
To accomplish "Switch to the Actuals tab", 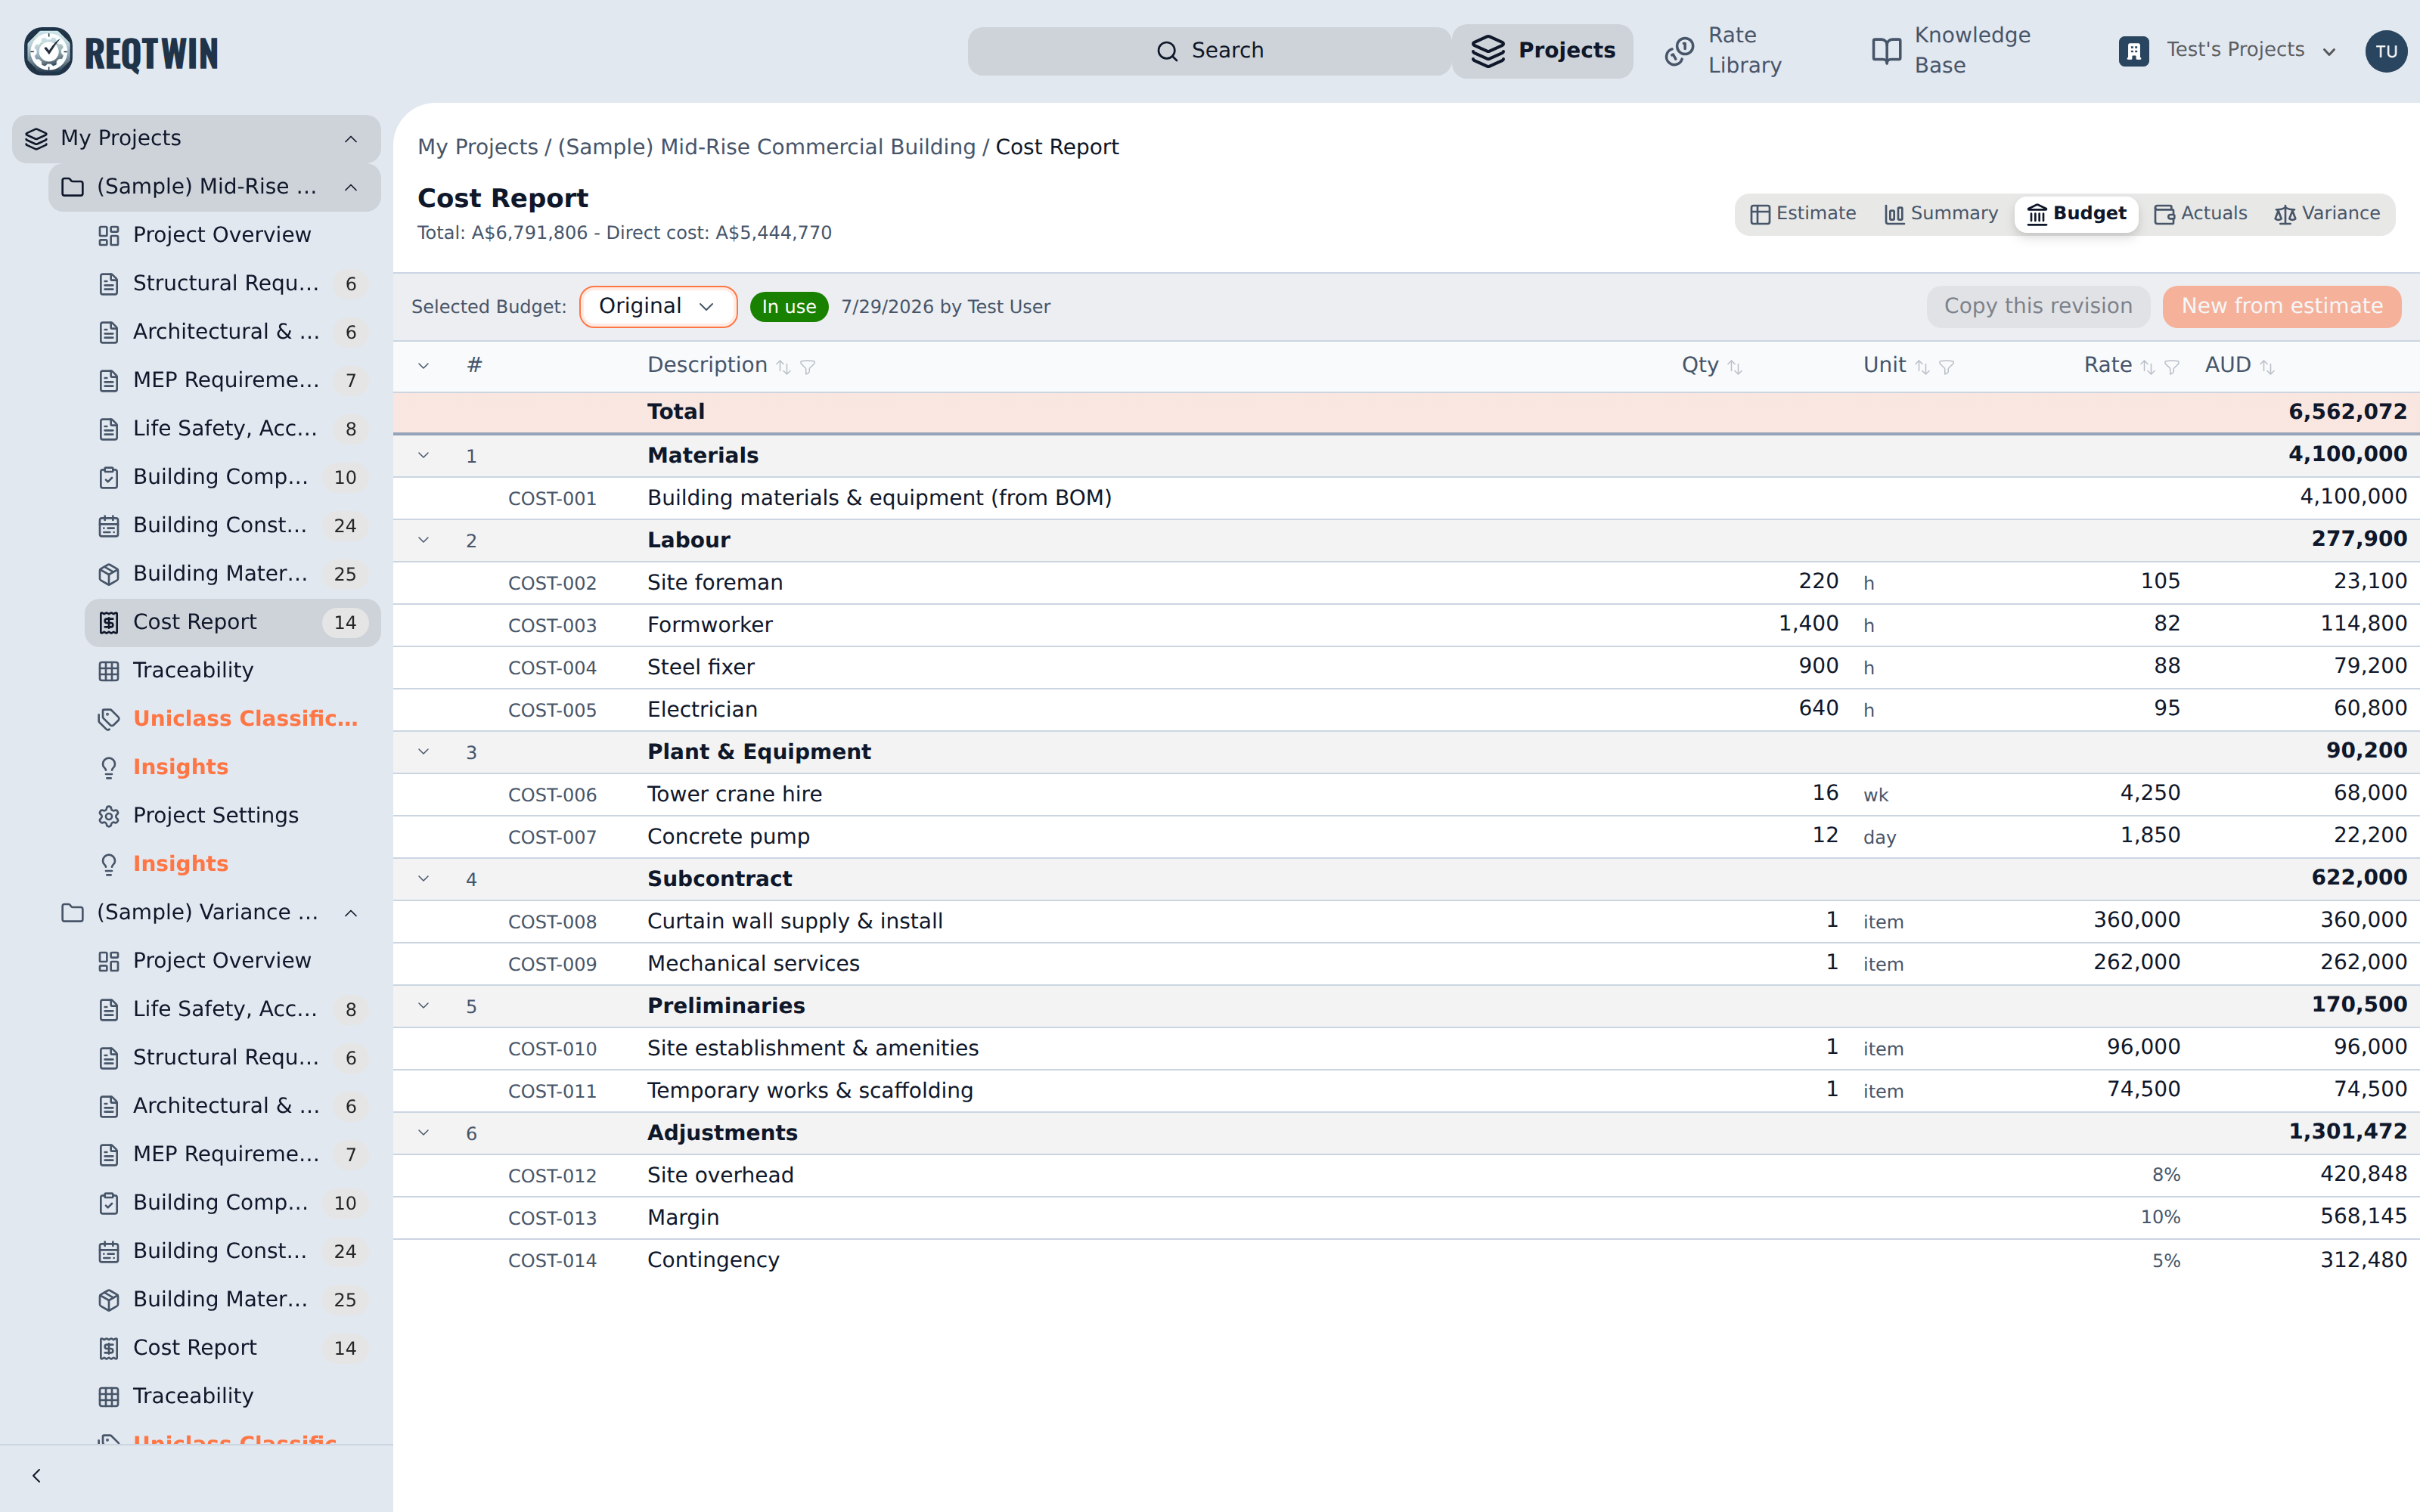I will tap(2200, 214).
